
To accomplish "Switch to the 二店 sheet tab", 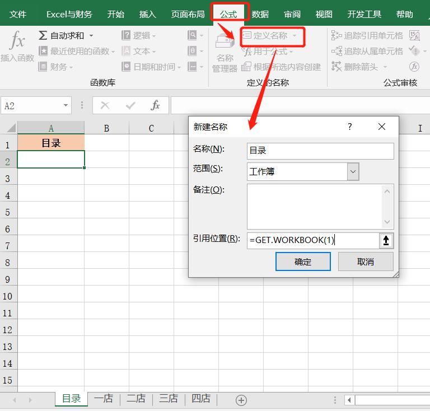I will (x=136, y=398).
